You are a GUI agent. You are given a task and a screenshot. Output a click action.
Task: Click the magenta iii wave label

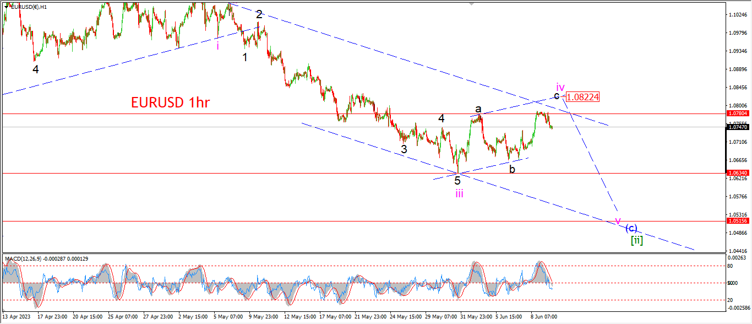[x=459, y=193]
